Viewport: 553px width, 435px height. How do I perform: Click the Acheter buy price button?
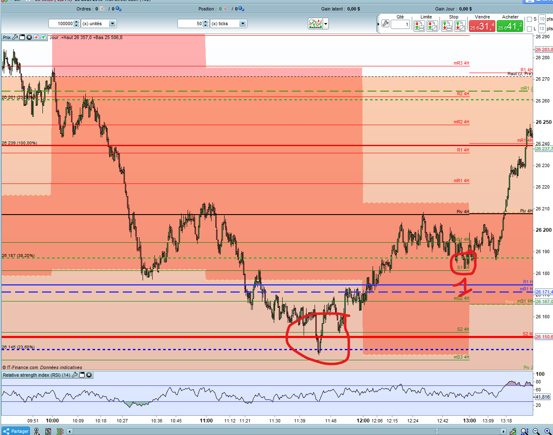510,26
